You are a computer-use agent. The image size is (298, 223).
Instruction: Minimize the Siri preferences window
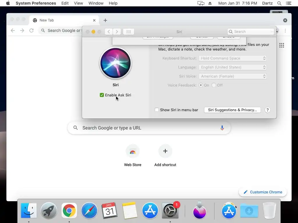(93, 32)
